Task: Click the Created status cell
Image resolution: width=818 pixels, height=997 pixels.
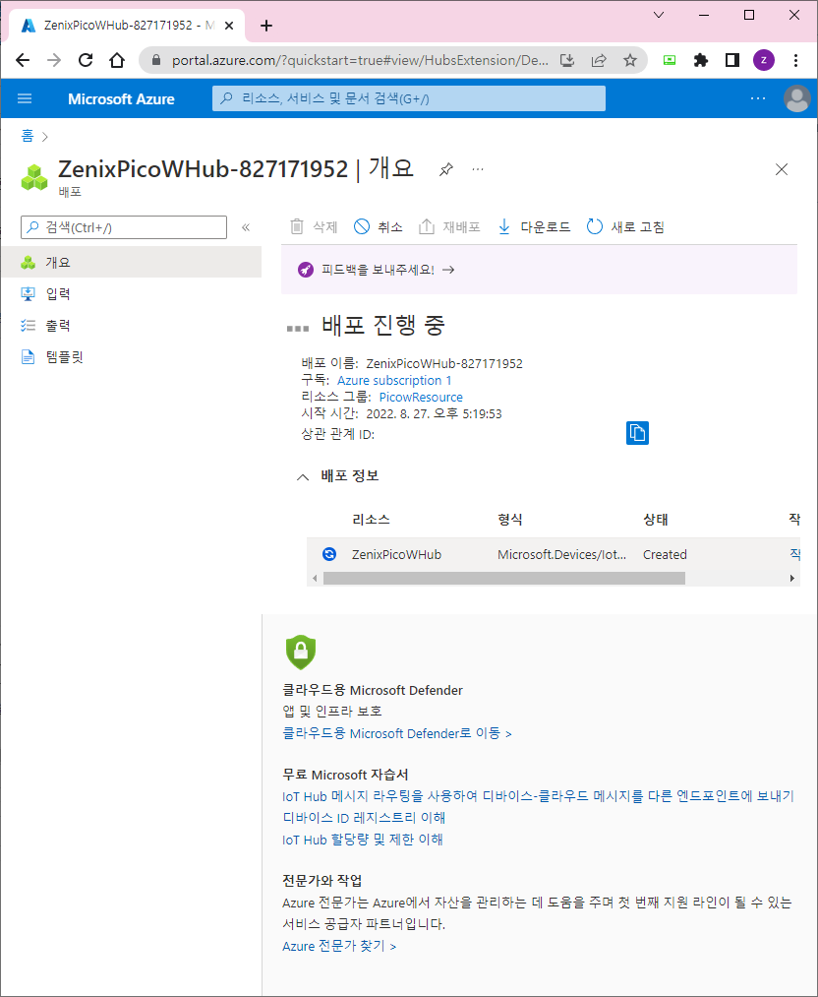Action: [x=665, y=554]
